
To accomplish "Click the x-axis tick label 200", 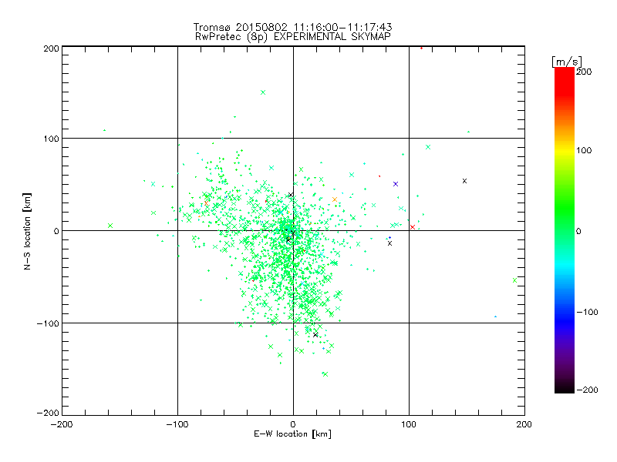I will tap(524, 424).
